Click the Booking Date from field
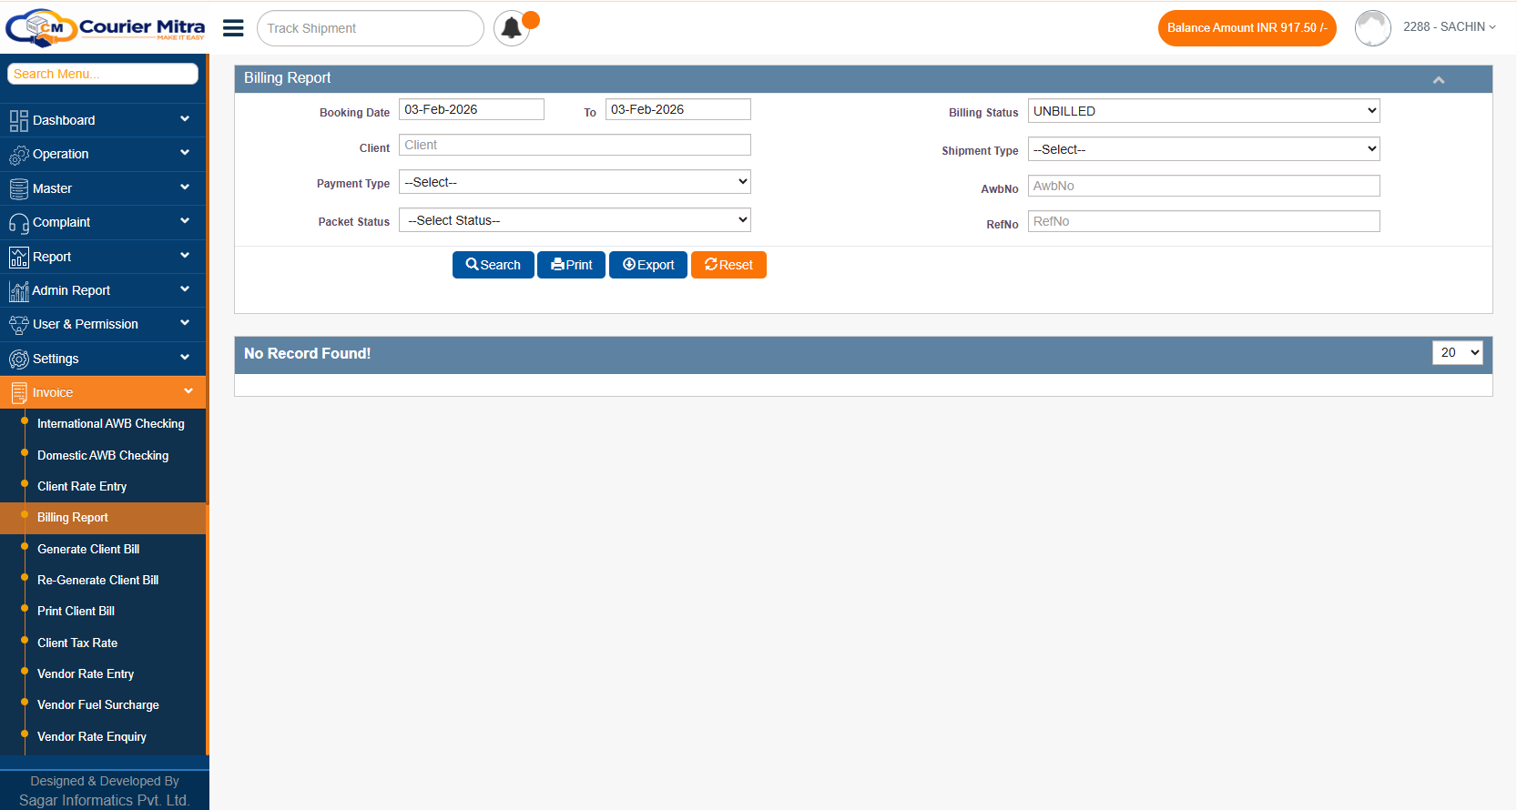This screenshot has height=810, width=1517. (472, 109)
